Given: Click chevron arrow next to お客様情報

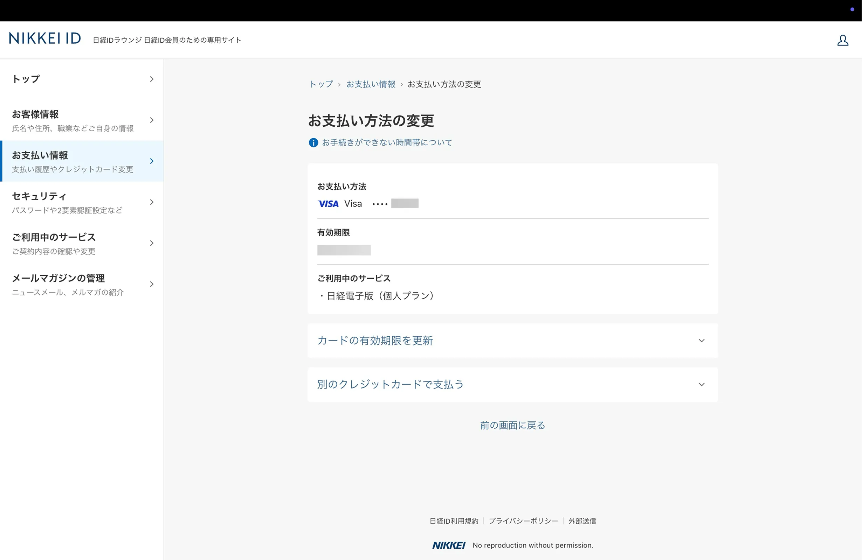Looking at the screenshot, I should [x=152, y=120].
